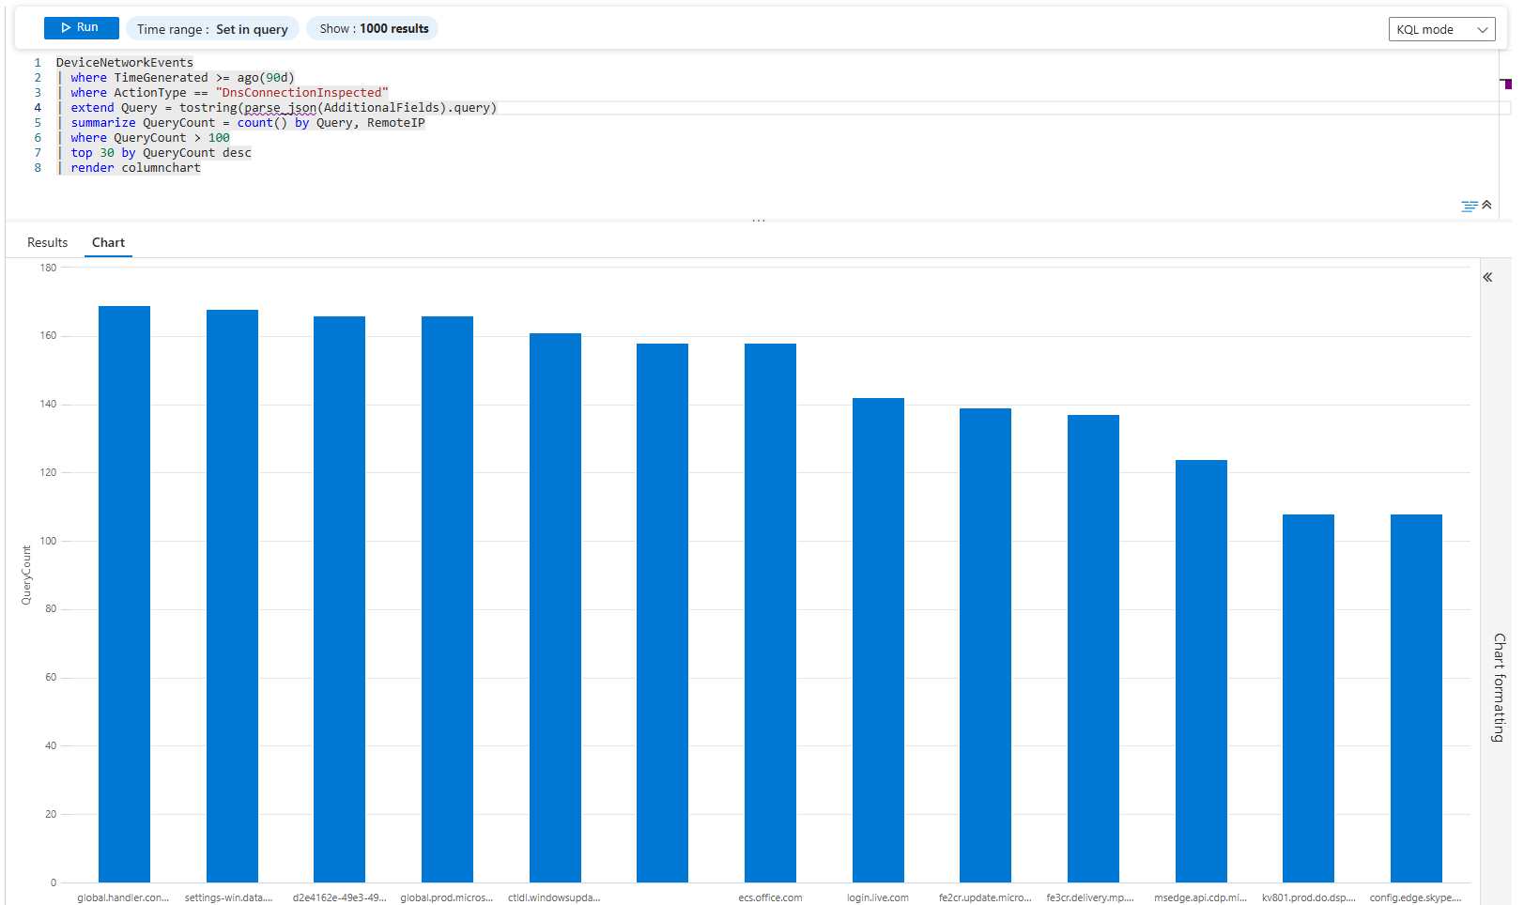
Task: Select the ecs.office.com bar in chart
Action: [x=770, y=612]
